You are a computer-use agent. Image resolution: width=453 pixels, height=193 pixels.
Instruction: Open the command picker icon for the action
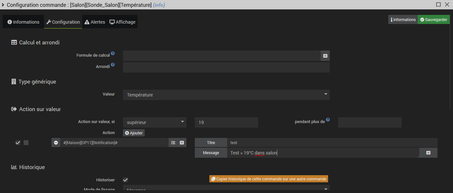(182, 142)
